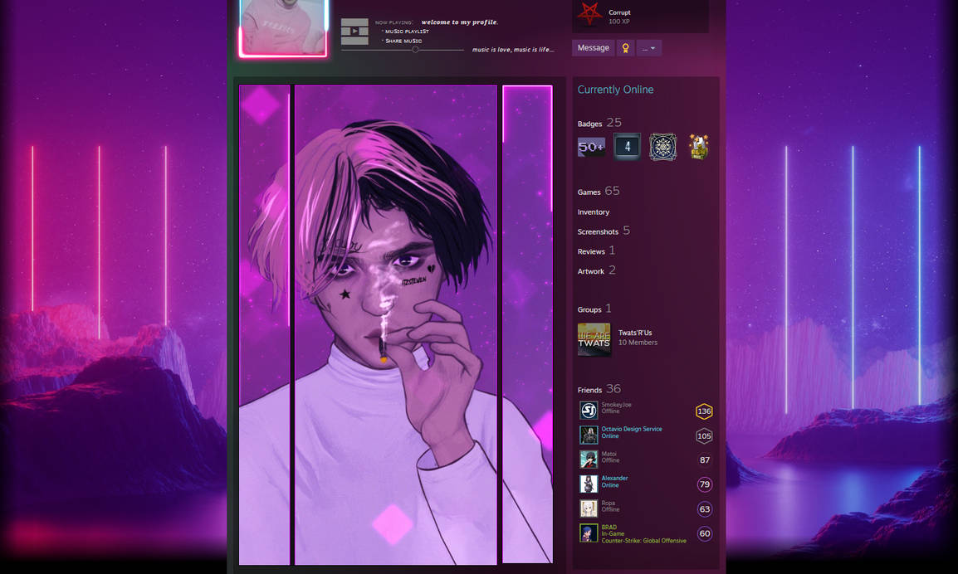Click the Message button

click(x=592, y=47)
